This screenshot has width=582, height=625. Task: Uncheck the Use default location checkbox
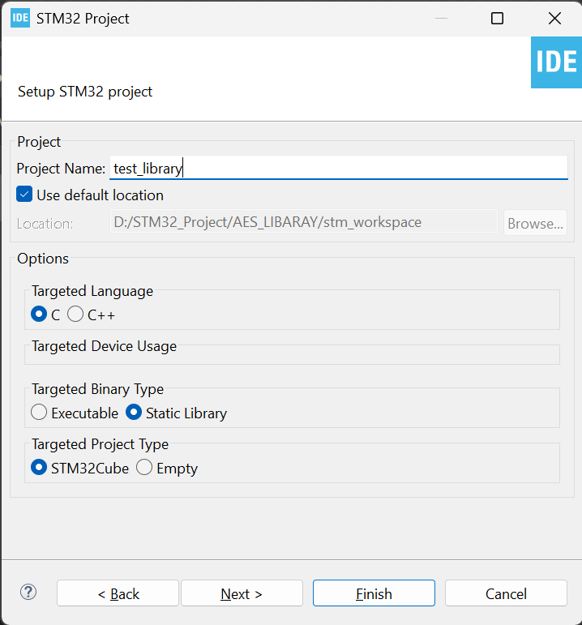24,195
